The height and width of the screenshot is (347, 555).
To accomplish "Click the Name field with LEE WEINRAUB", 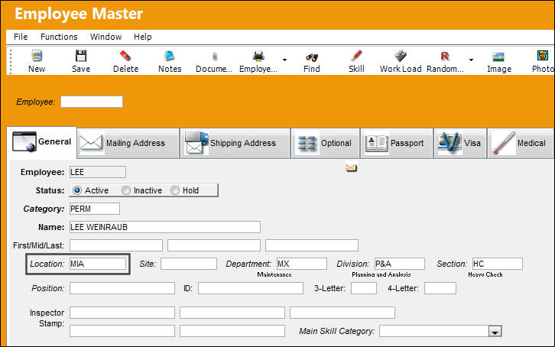I will coord(165,227).
